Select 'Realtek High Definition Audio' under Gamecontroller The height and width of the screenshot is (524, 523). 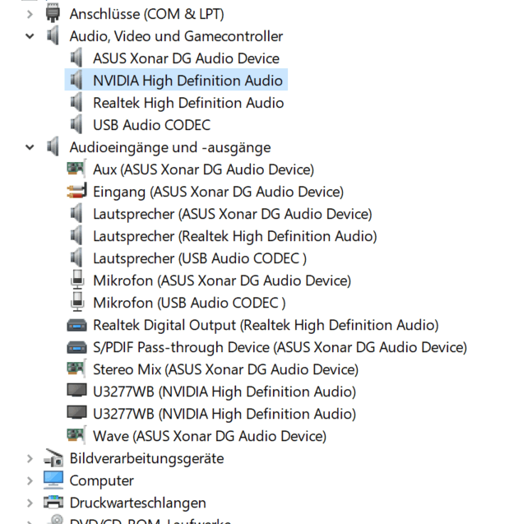[188, 103]
